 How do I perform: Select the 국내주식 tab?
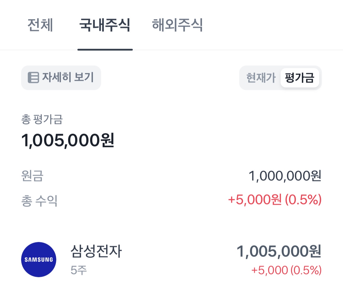pos(105,25)
